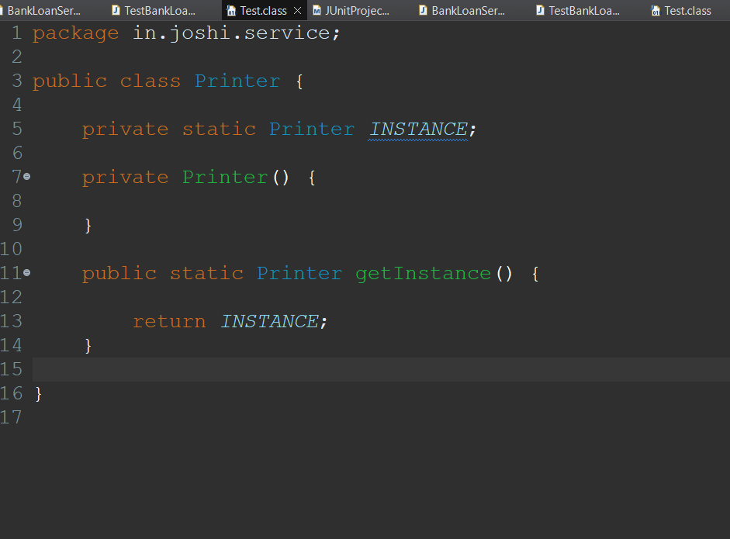The height and width of the screenshot is (539, 730).
Task: Click the Printer class name on line 3
Action: 237,81
